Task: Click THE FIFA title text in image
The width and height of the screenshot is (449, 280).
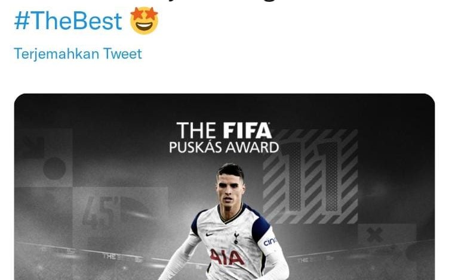Action: pyautogui.click(x=224, y=130)
